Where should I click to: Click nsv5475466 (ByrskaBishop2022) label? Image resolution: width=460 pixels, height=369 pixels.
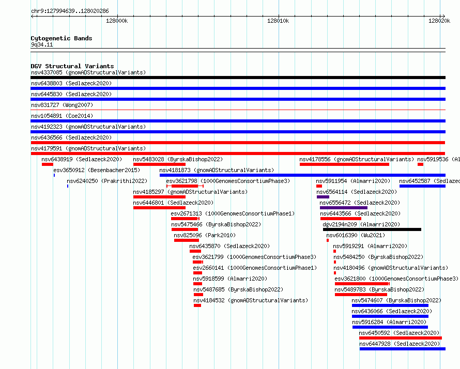[216, 224]
